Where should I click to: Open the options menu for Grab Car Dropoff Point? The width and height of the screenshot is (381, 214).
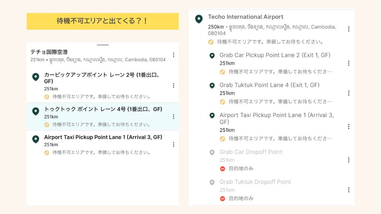click(x=349, y=160)
